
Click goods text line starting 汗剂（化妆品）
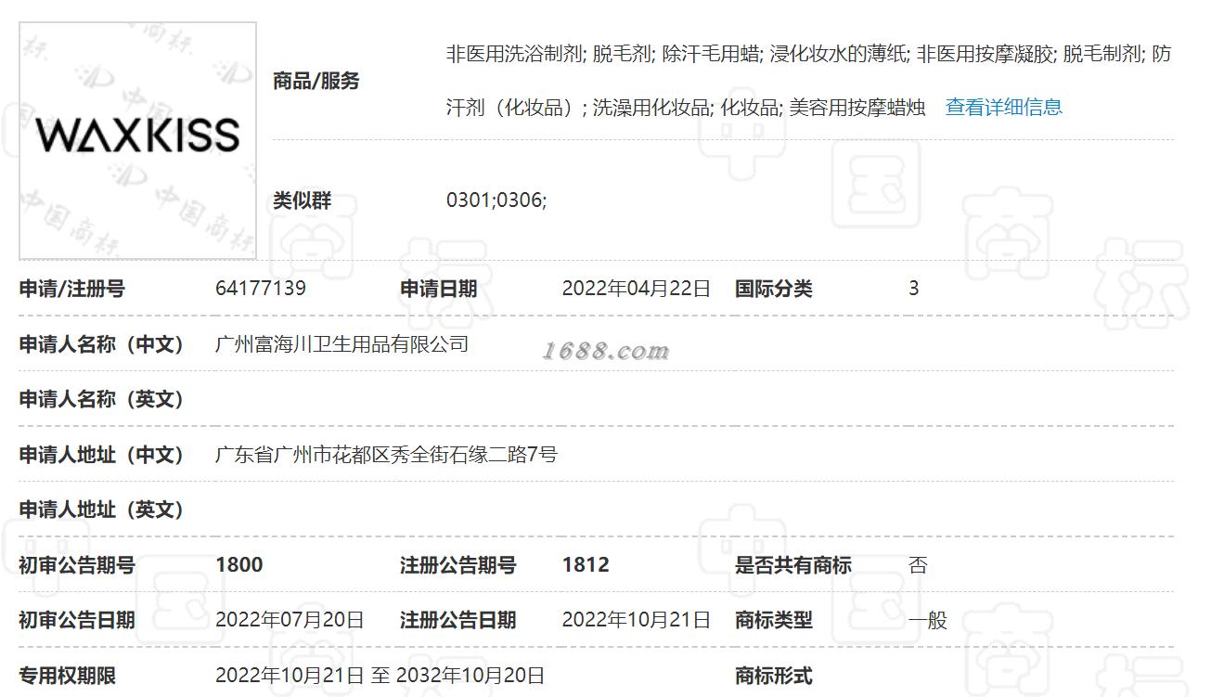coord(687,107)
